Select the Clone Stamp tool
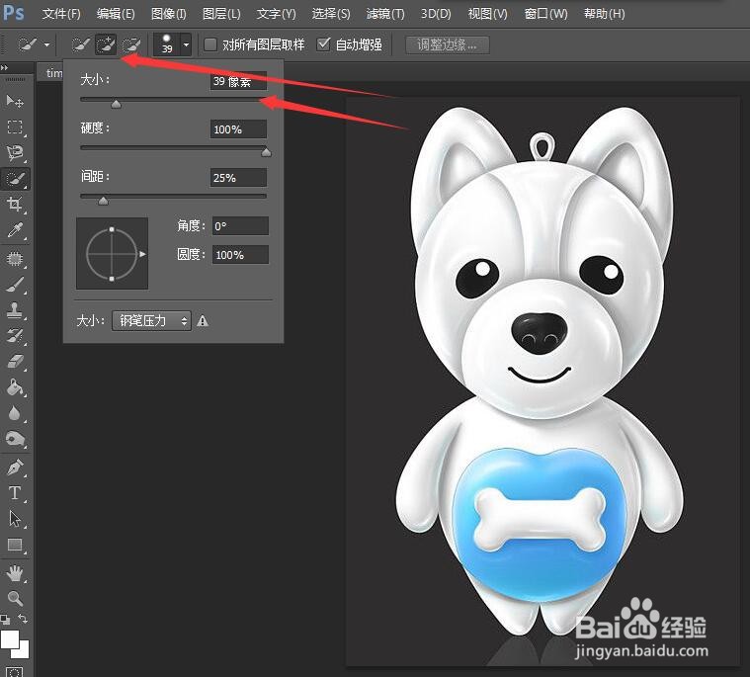 click(x=15, y=310)
